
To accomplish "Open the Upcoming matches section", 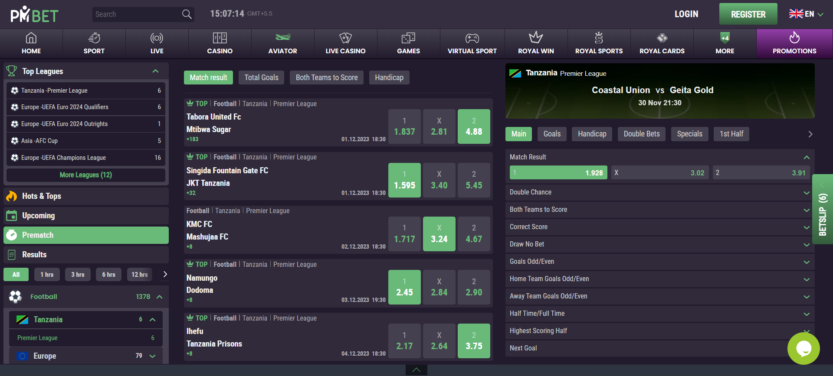I will tap(86, 216).
